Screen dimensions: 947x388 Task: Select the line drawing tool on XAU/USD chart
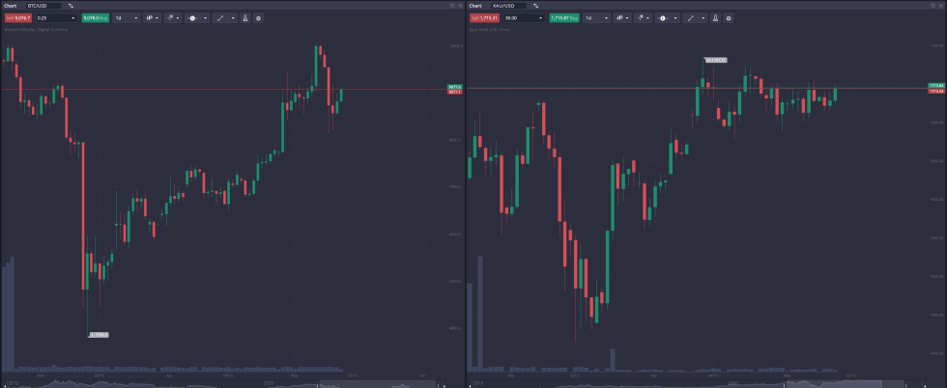pyautogui.click(x=691, y=17)
